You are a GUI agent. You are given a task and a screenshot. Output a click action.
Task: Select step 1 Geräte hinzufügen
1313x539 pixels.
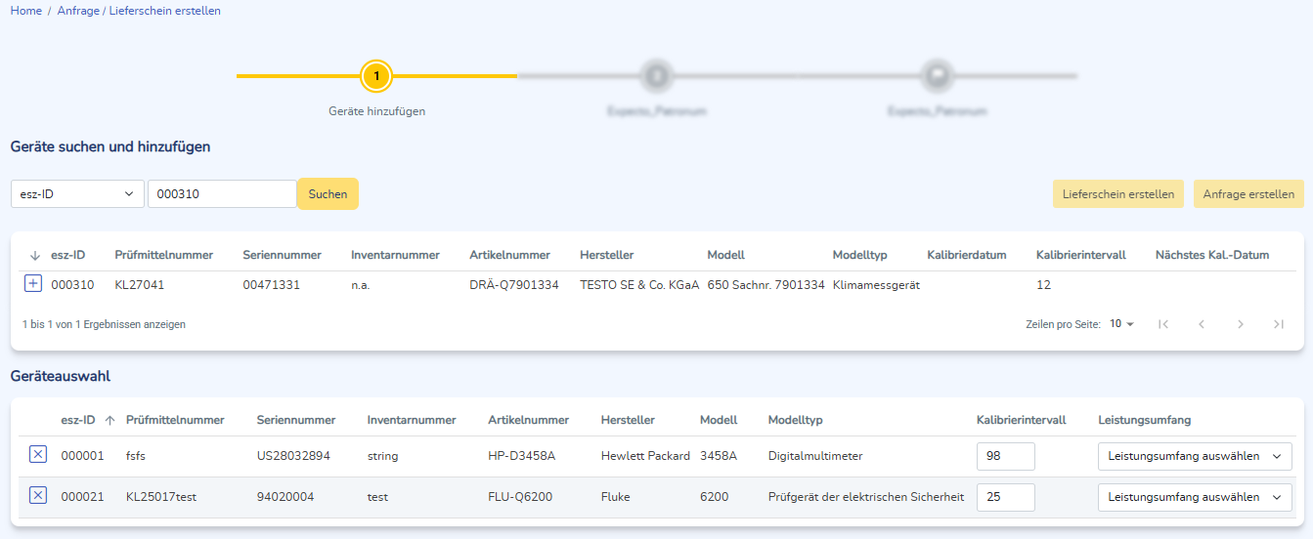pos(376,76)
